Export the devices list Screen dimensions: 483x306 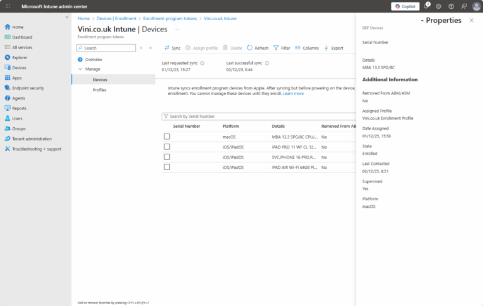[x=333, y=48]
